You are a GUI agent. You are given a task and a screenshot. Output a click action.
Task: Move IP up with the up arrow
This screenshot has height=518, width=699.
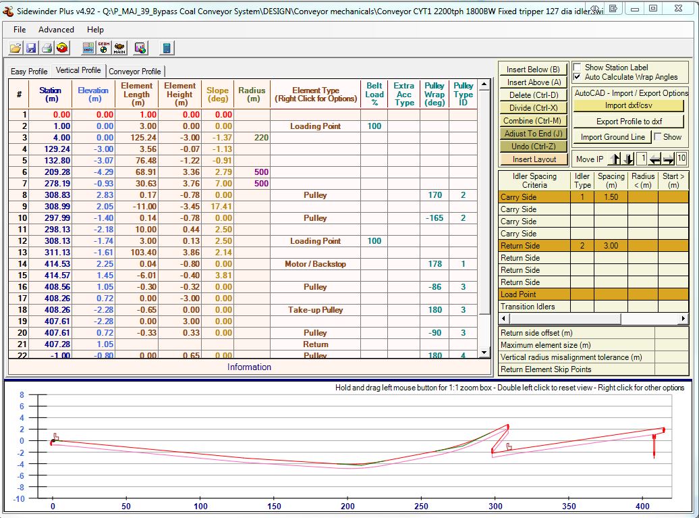click(613, 159)
